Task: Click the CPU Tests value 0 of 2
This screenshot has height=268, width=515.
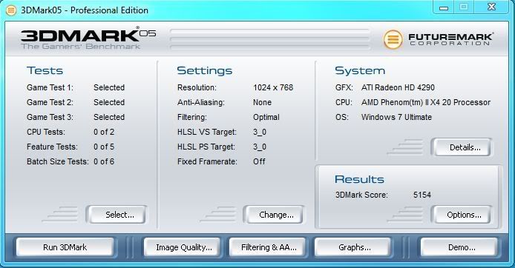Action: (104, 132)
